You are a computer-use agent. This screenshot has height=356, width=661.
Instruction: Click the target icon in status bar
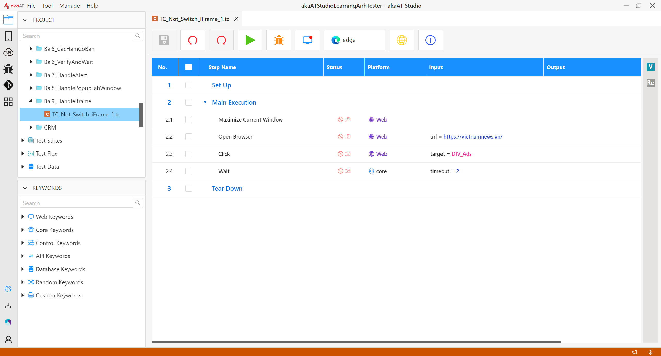[650, 352]
